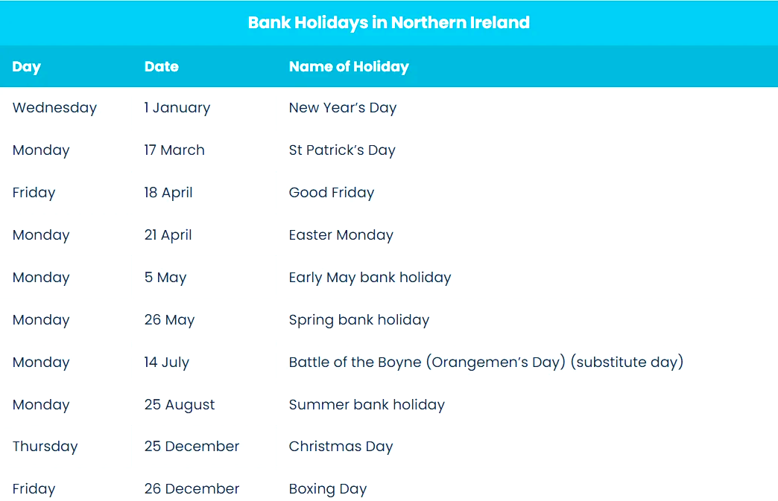Select the Easter Monday holiday name
Screen dimensions: 778x501
341,234
